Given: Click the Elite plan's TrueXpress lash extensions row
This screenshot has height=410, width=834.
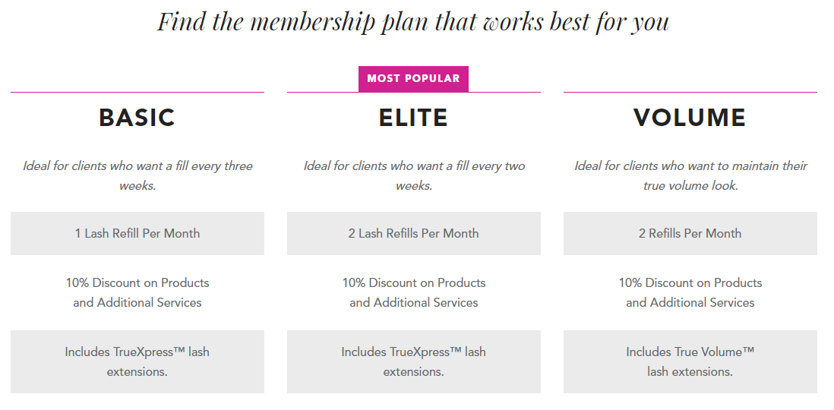Looking at the screenshot, I should click(x=414, y=361).
